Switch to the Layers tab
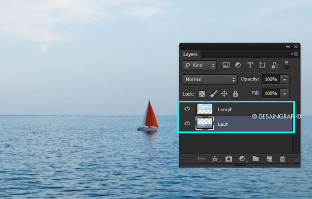 190,54
